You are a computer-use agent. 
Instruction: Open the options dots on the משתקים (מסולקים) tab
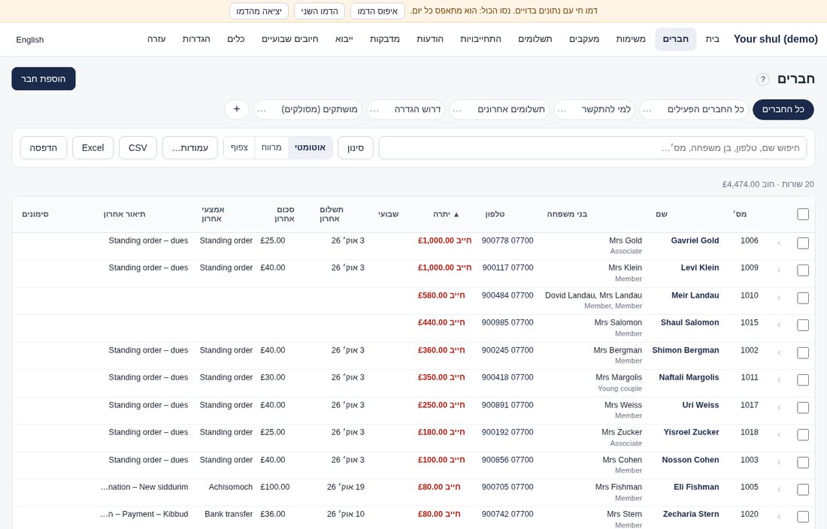click(x=262, y=110)
